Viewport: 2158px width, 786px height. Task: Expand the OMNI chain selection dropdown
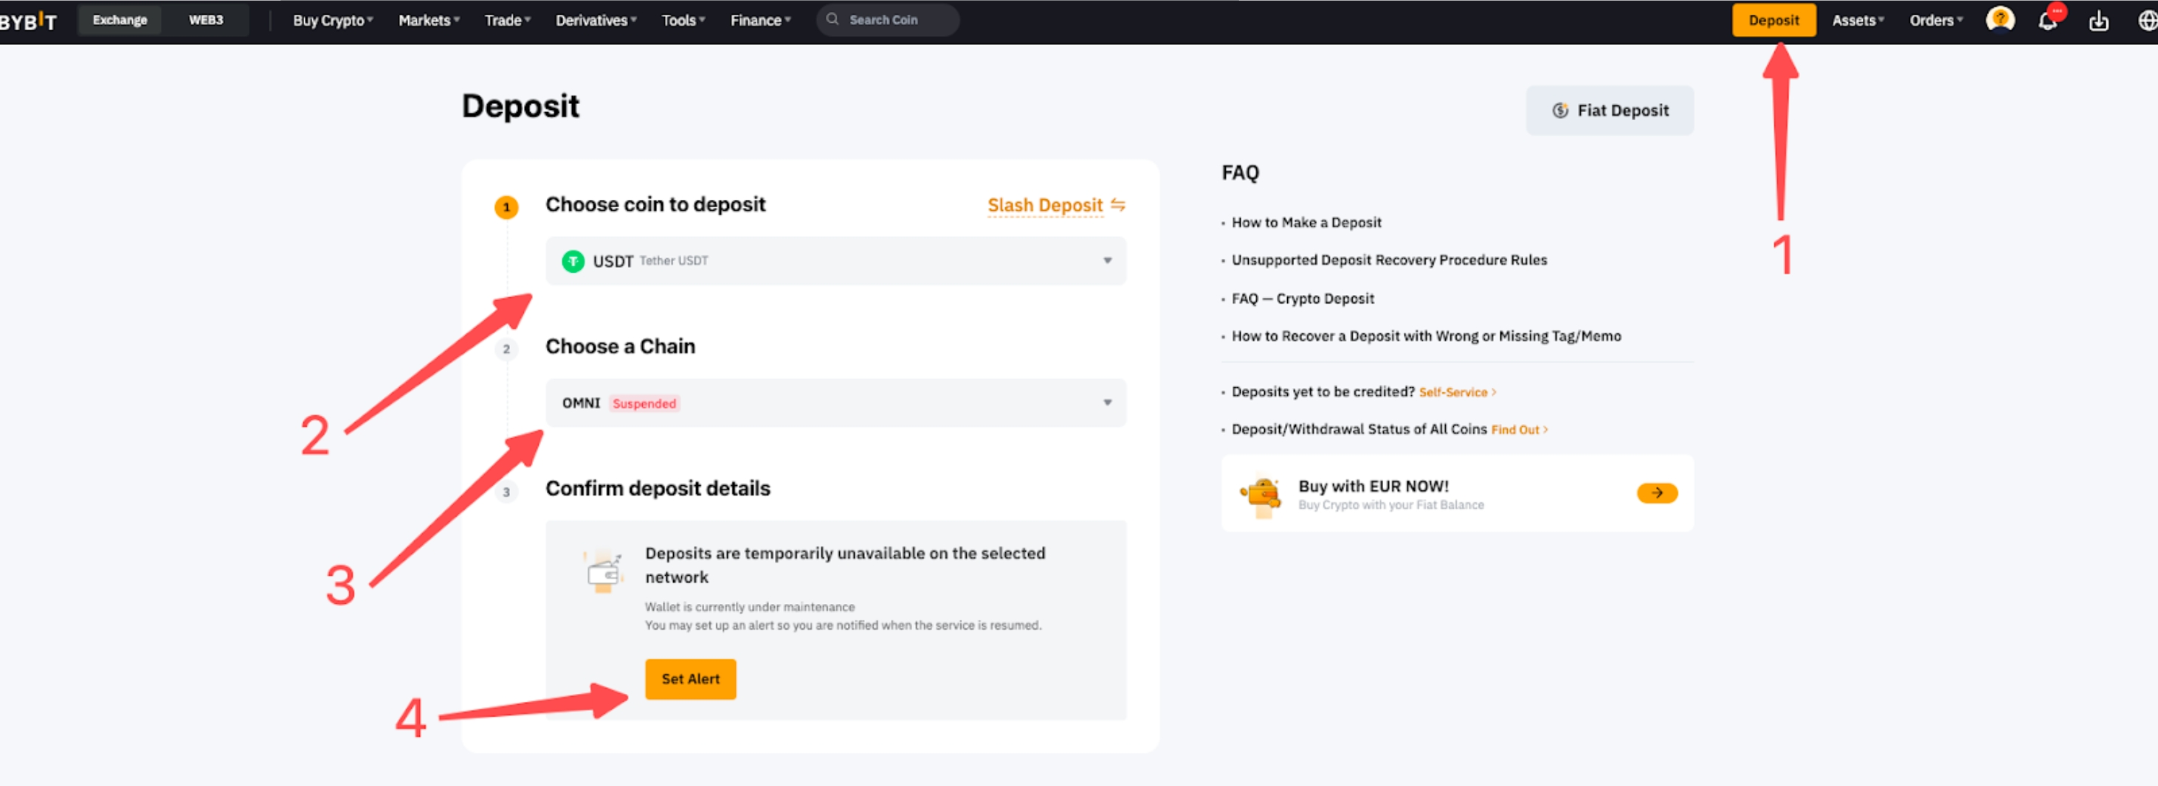click(x=1106, y=403)
